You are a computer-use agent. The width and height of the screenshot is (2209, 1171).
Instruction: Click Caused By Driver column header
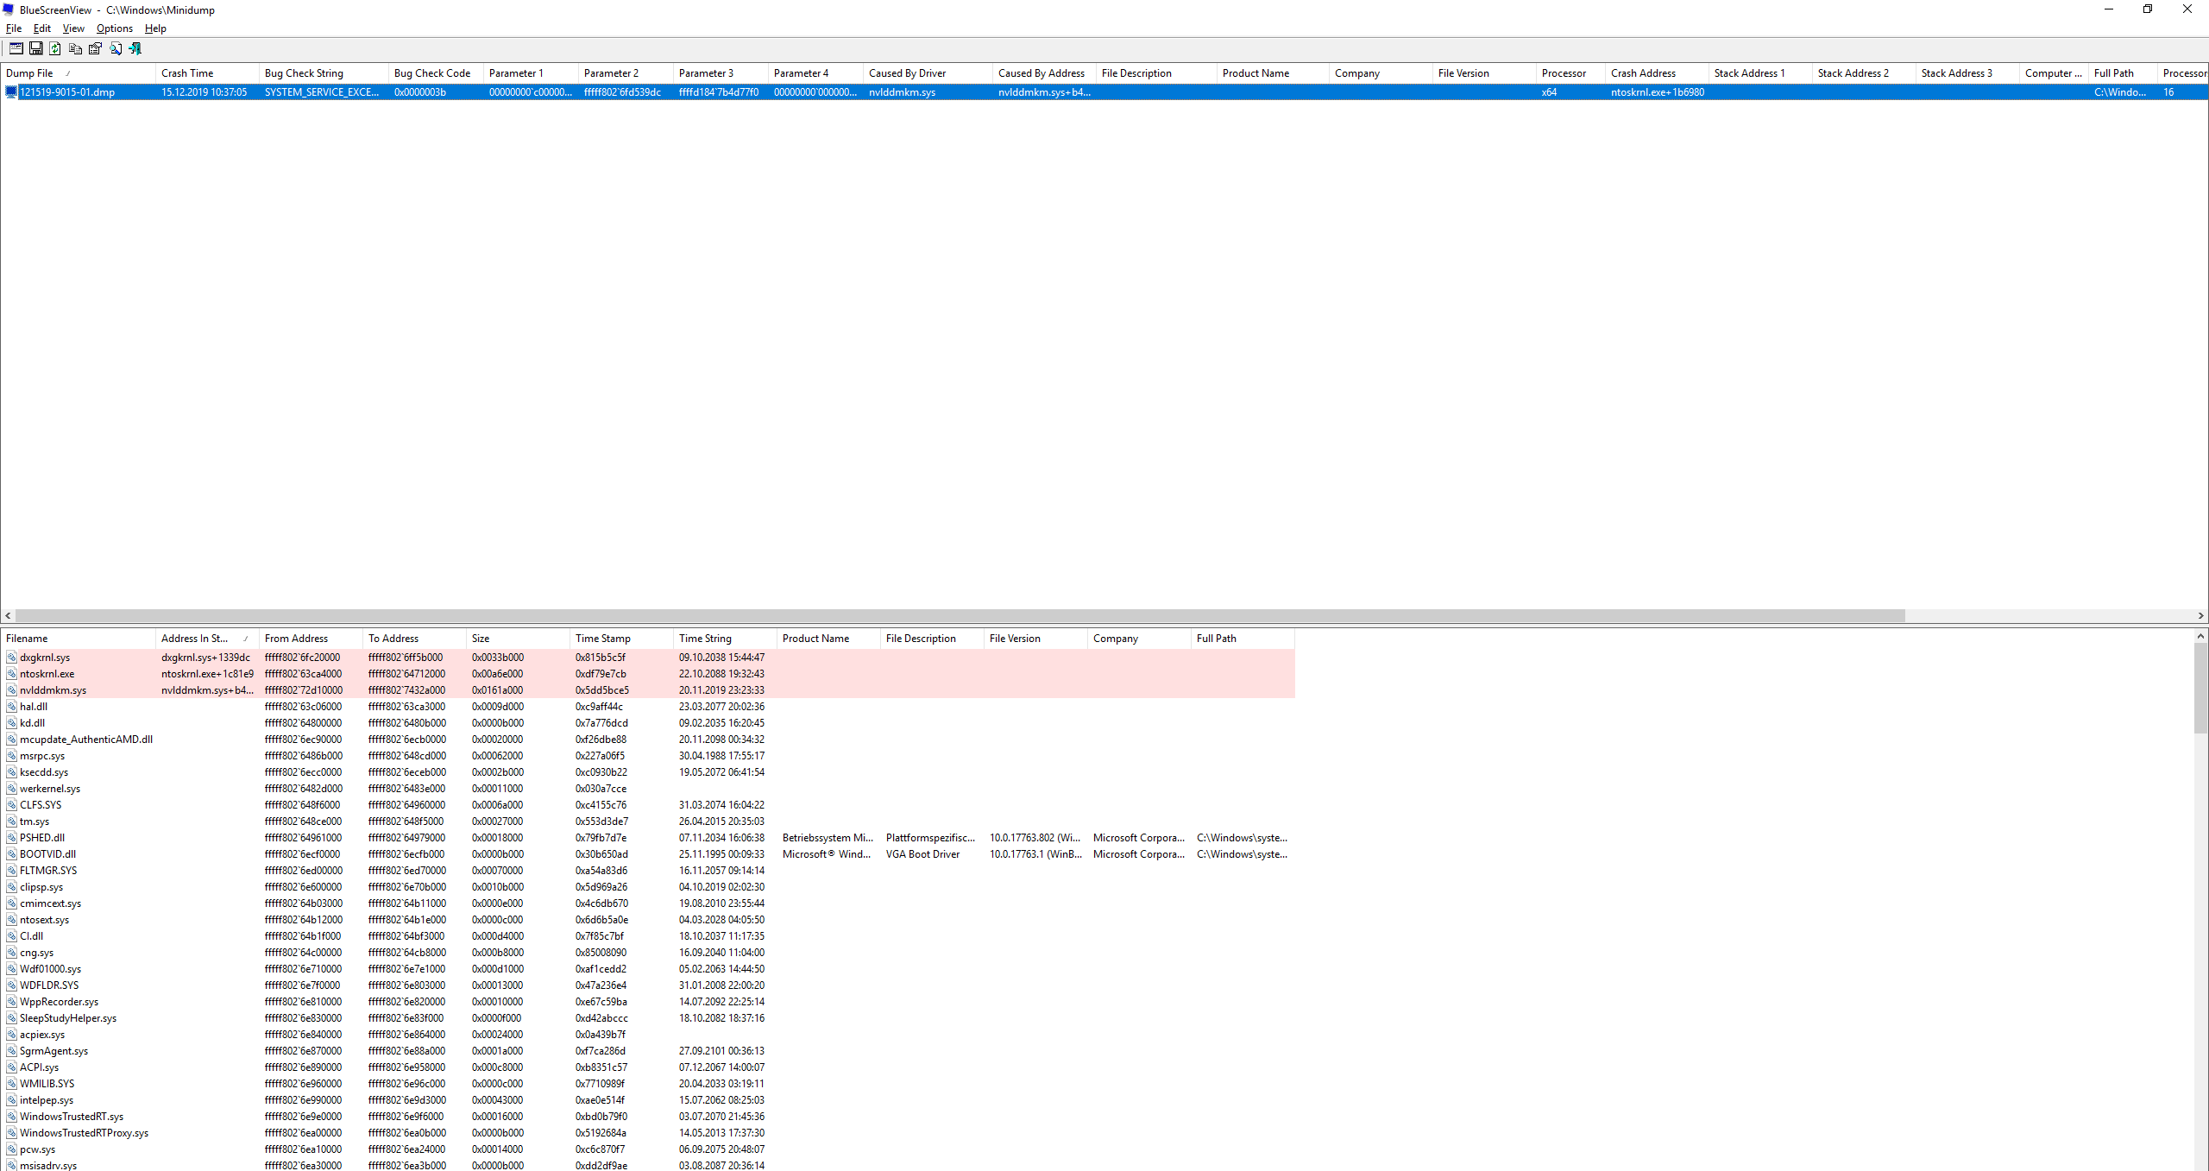click(907, 73)
